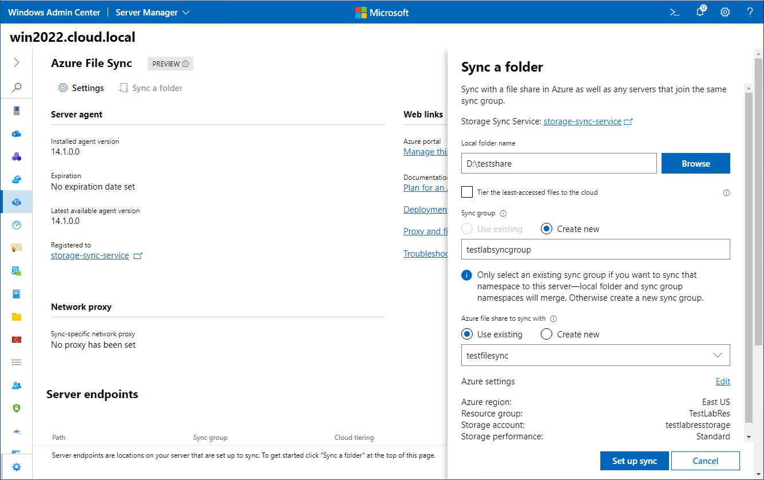This screenshot has width=764, height=480.
Task: Select the highlighted Azure File Sync sidebar icon
Action: tap(17, 202)
